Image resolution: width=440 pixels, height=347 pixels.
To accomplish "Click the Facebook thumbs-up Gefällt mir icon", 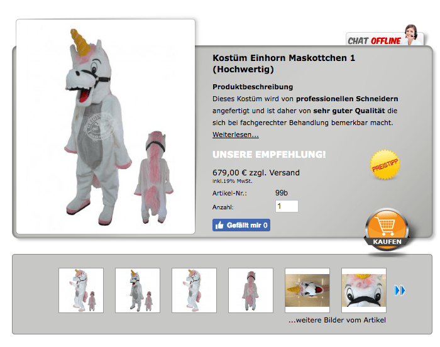I will pyautogui.click(x=219, y=225).
